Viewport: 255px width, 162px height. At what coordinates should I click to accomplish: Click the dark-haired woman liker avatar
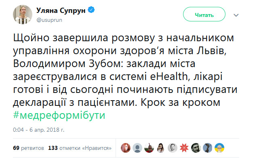(x=161, y=148)
